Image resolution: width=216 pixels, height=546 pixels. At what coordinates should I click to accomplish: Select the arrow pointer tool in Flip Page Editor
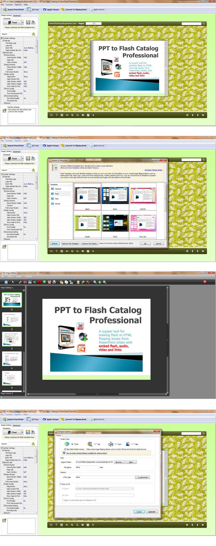point(13,282)
